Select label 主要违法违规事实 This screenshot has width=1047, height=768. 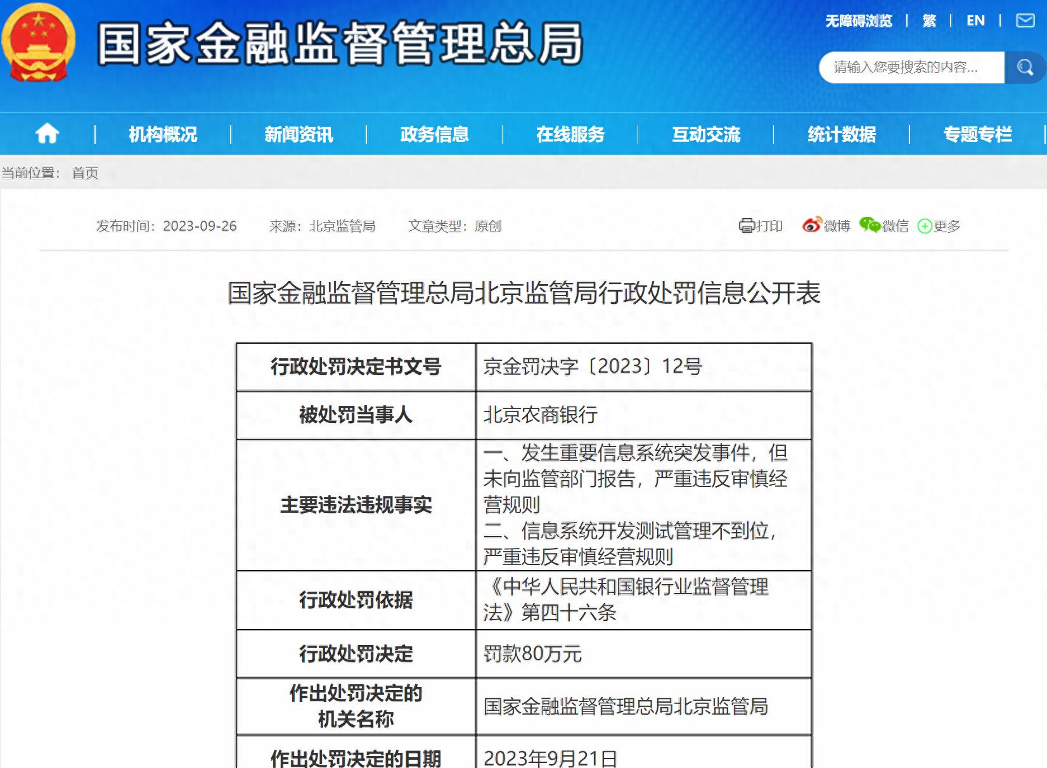click(356, 505)
